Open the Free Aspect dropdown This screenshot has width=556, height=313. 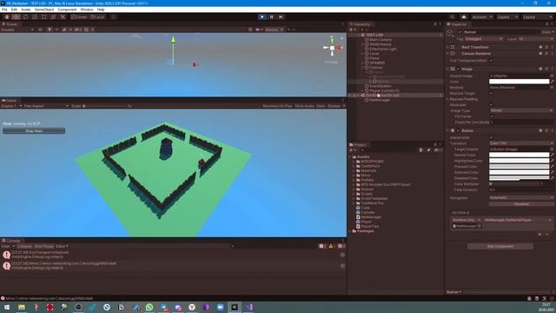46,106
